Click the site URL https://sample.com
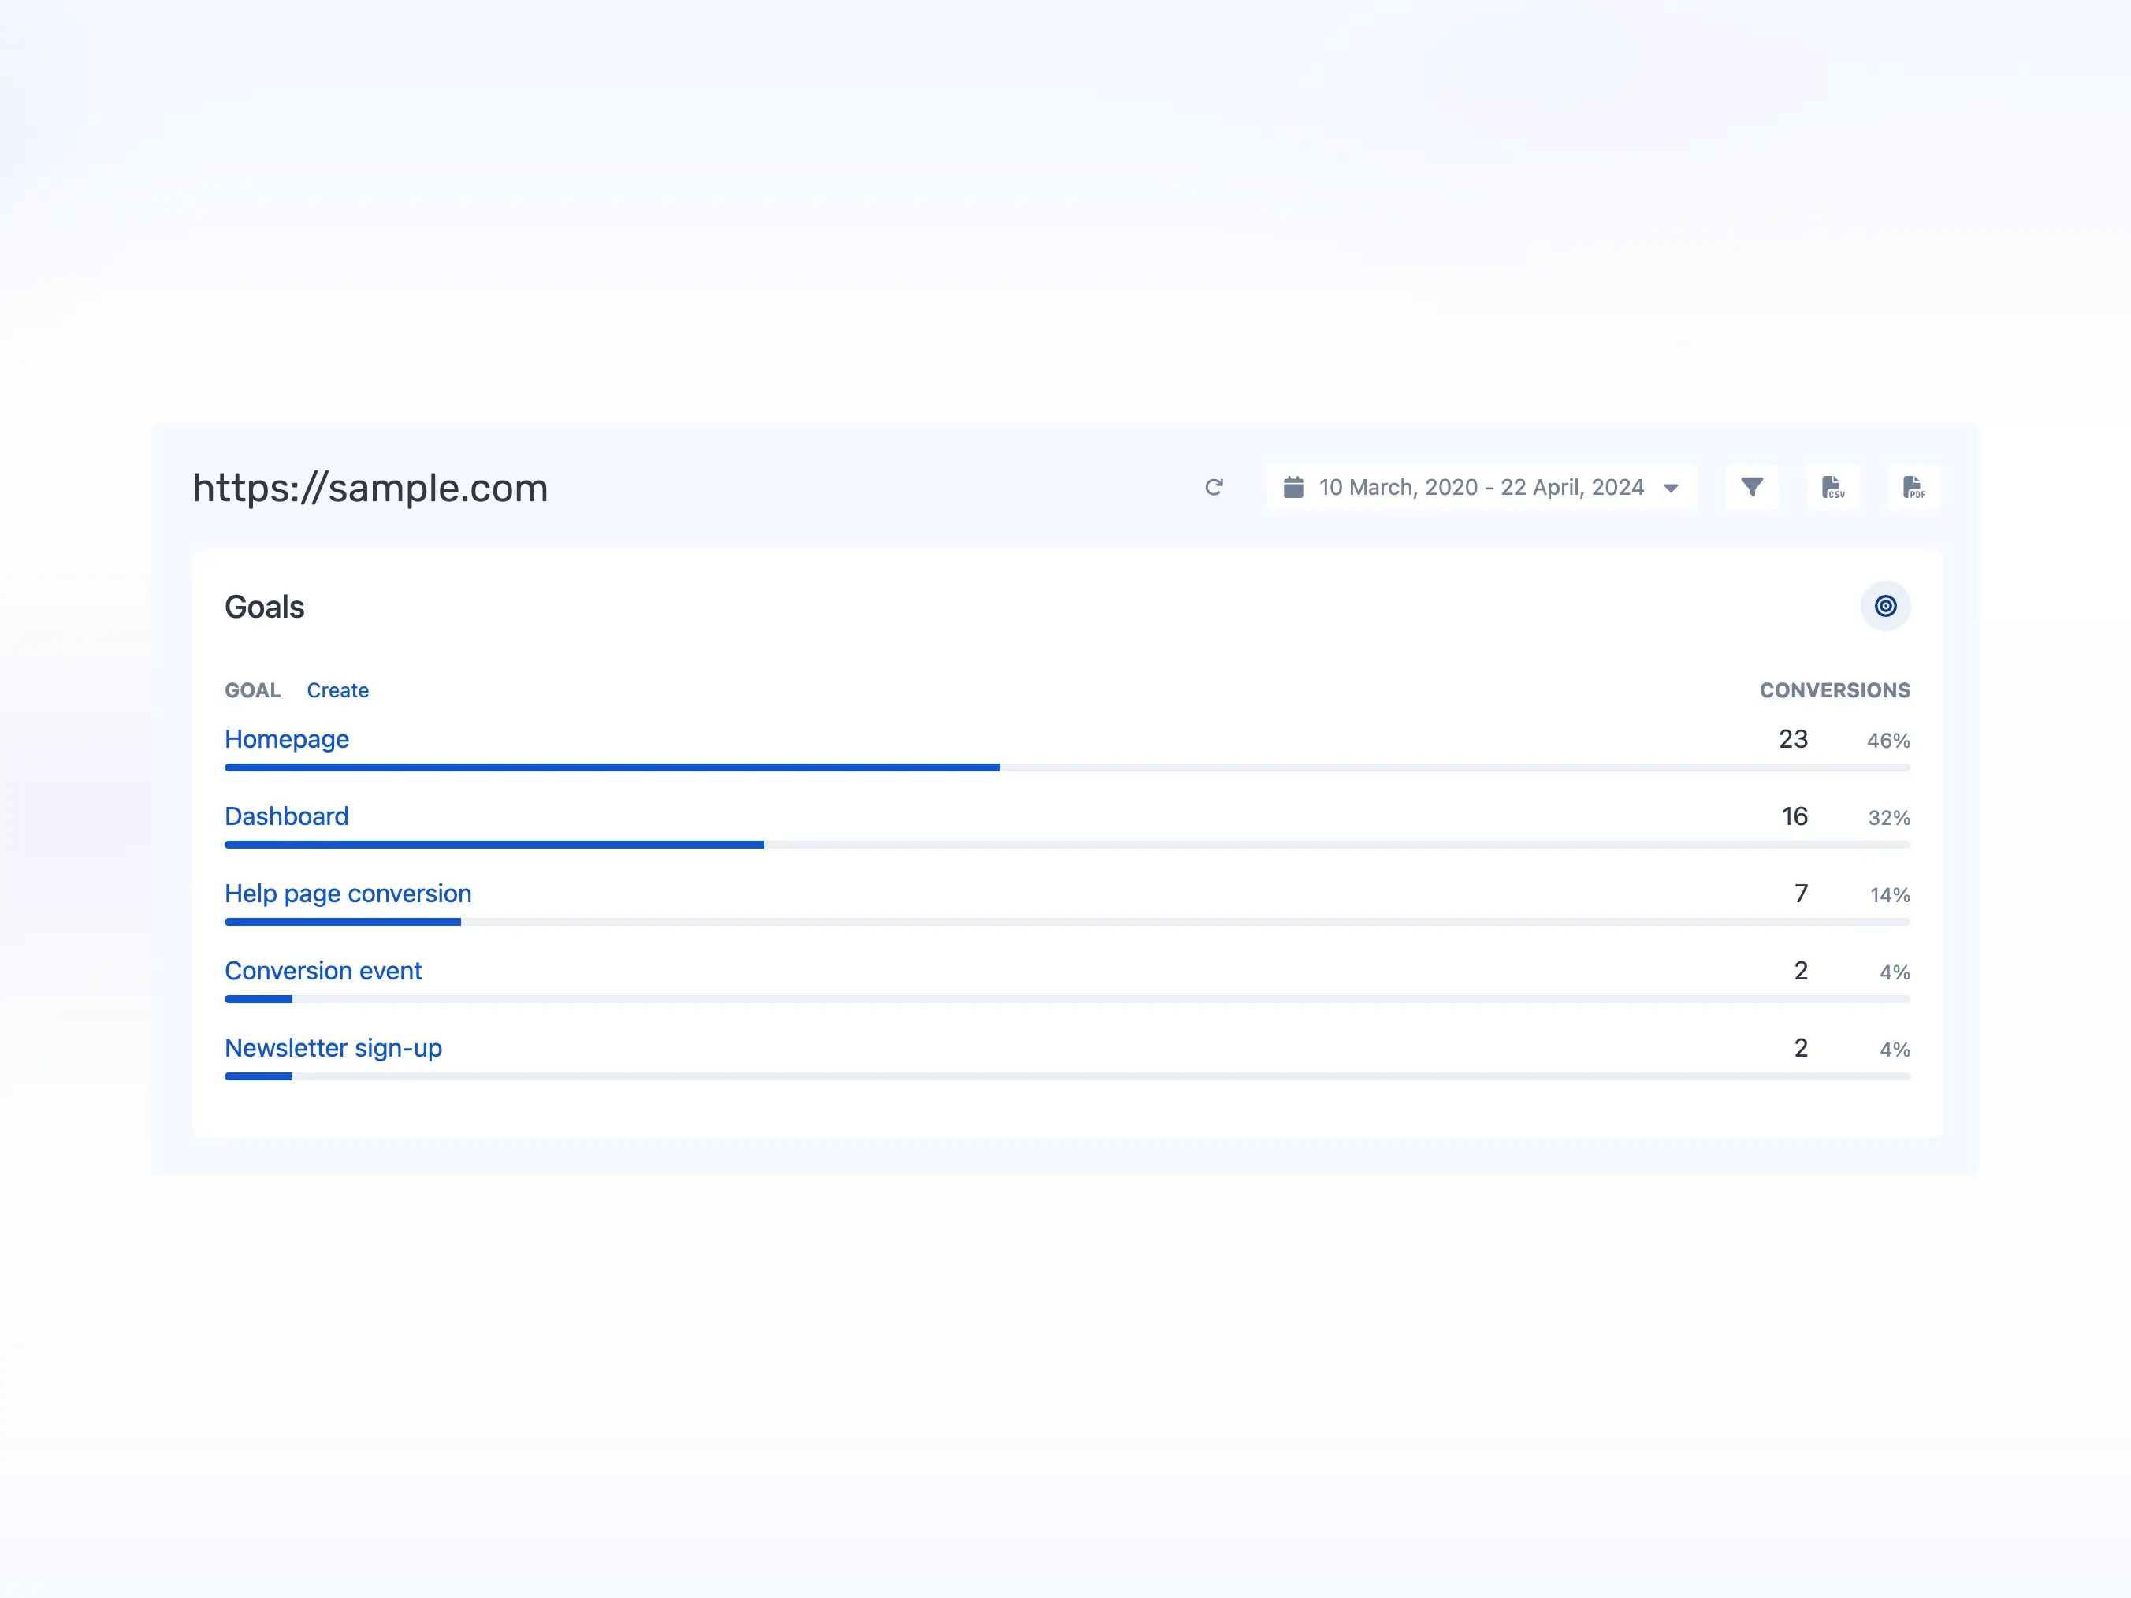The width and height of the screenshot is (2131, 1598). [x=370, y=489]
